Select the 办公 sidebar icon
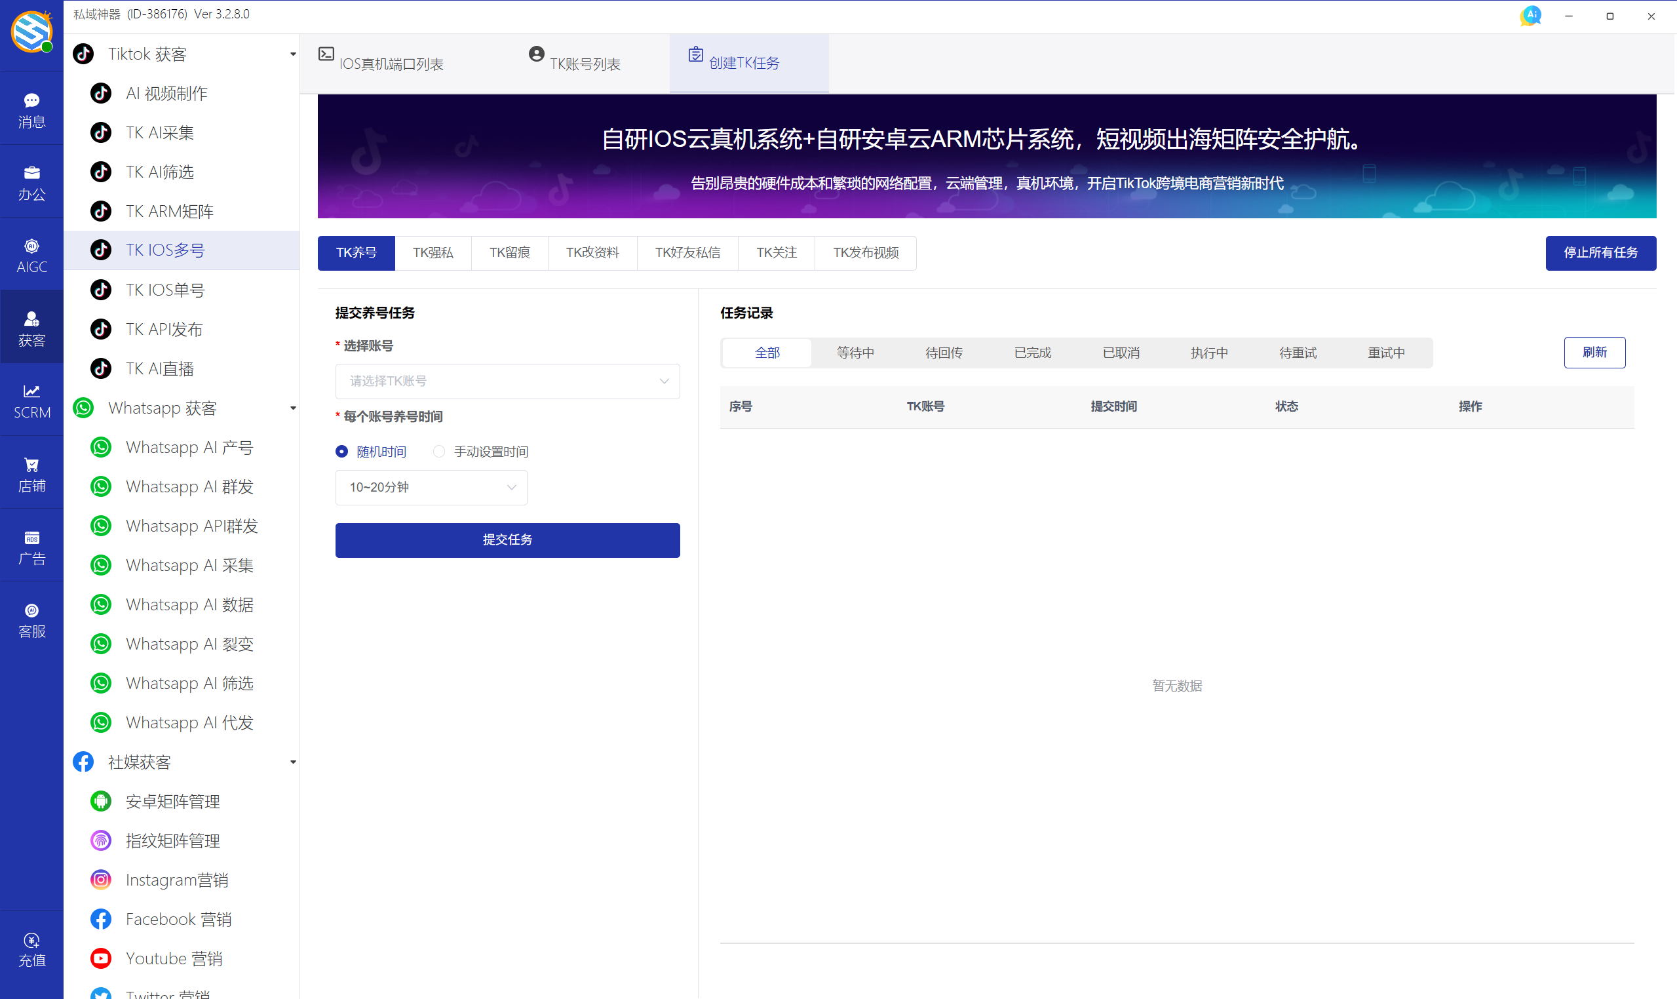Screen dimensions: 1677x999 [31, 181]
